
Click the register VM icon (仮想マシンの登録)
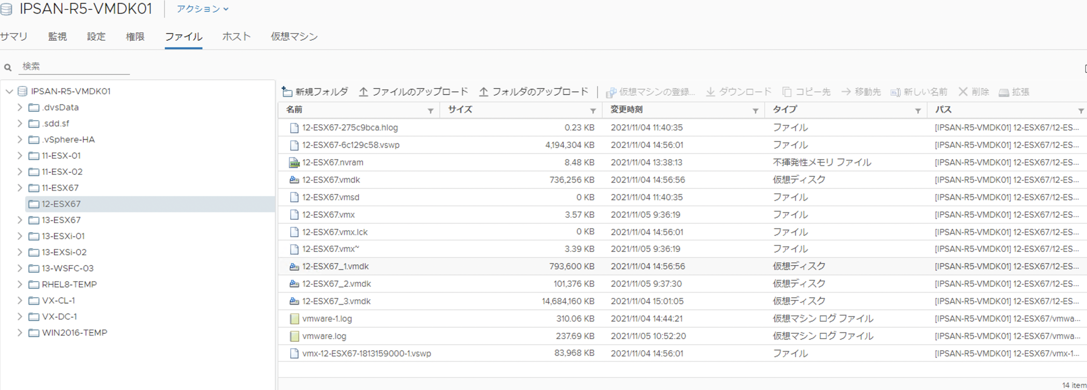coord(611,92)
